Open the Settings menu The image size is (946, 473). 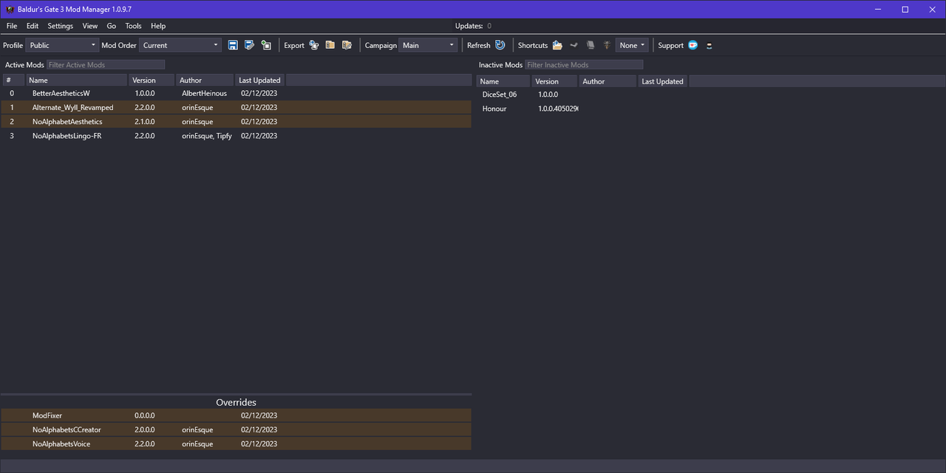pos(61,26)
